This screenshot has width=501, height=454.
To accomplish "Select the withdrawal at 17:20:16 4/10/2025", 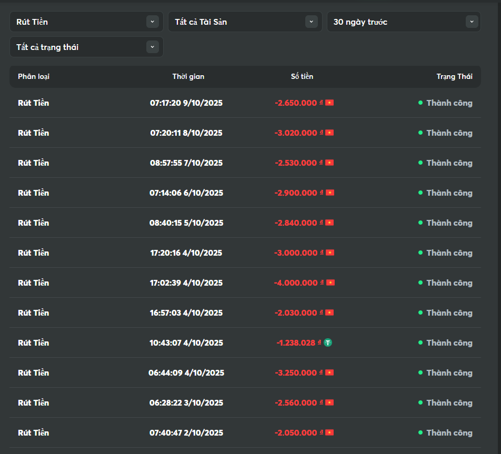I will [186, 253].
